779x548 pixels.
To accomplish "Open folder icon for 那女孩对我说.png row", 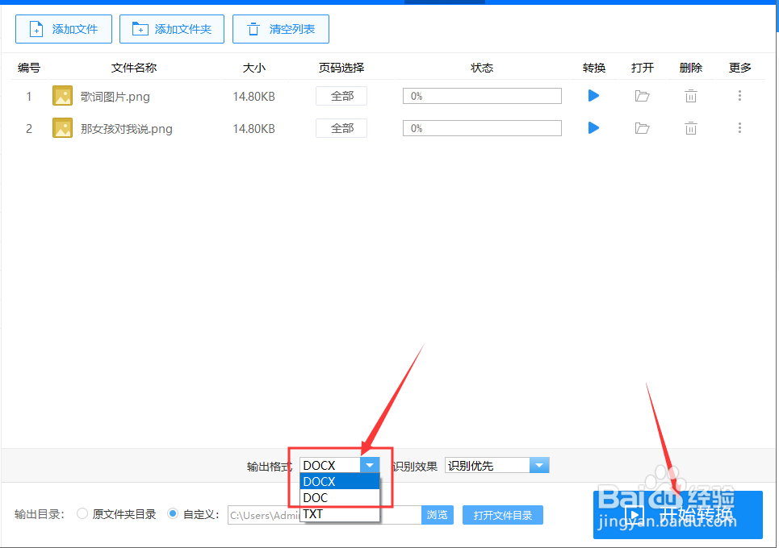I will [642, 127].
